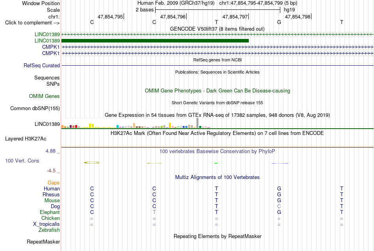Image resolution: width=374 pixels, height=251 pixels.
Task: Open the RefSeq Curated track label
Action: point(42,65)
